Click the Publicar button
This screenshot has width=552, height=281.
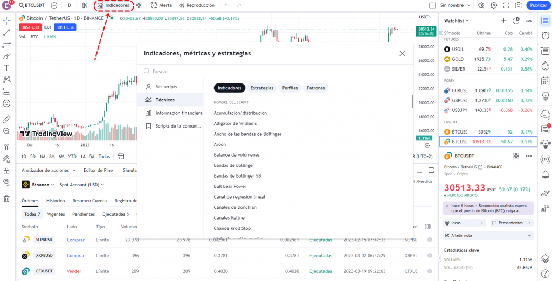tap(539, 5)
